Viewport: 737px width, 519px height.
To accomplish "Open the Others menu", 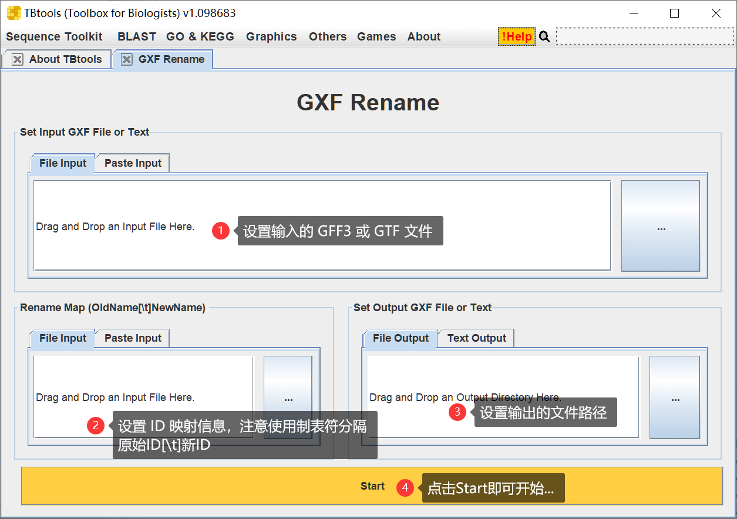I will point(328,36).
